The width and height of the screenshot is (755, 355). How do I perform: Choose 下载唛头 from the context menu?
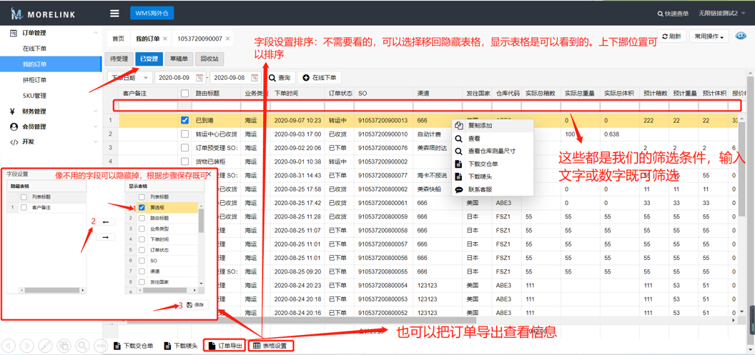point(492,177)
